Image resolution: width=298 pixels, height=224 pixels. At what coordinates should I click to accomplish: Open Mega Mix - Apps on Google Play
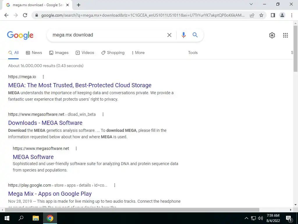(x=50, y=194)
